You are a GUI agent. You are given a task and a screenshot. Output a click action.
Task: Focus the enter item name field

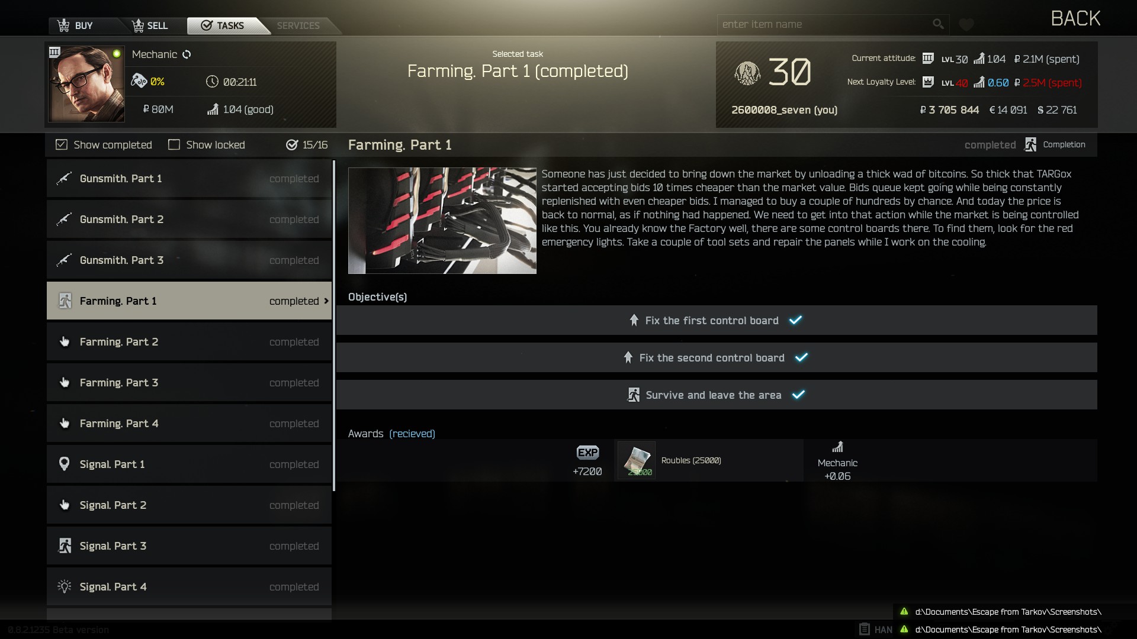(824, 24)
